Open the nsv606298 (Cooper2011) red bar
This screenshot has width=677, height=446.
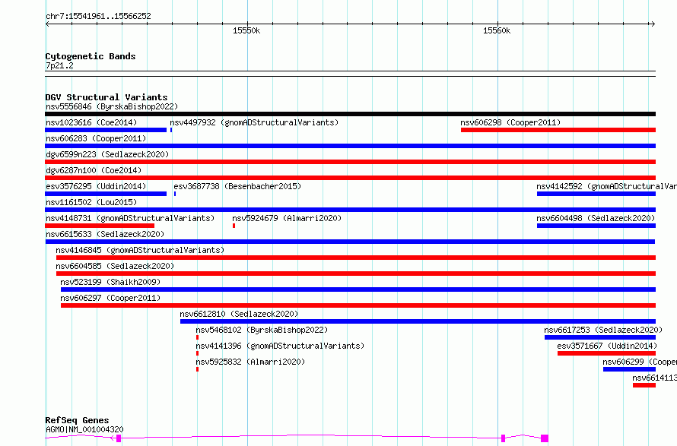pos(558,130)
